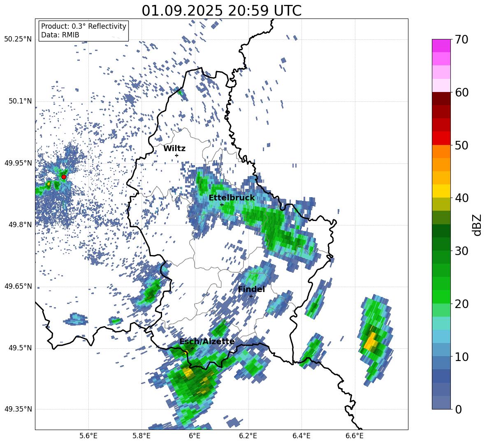Screen dimensions: 487x444
Task: Click the Esch/Alzette city label
Action: 207,342
